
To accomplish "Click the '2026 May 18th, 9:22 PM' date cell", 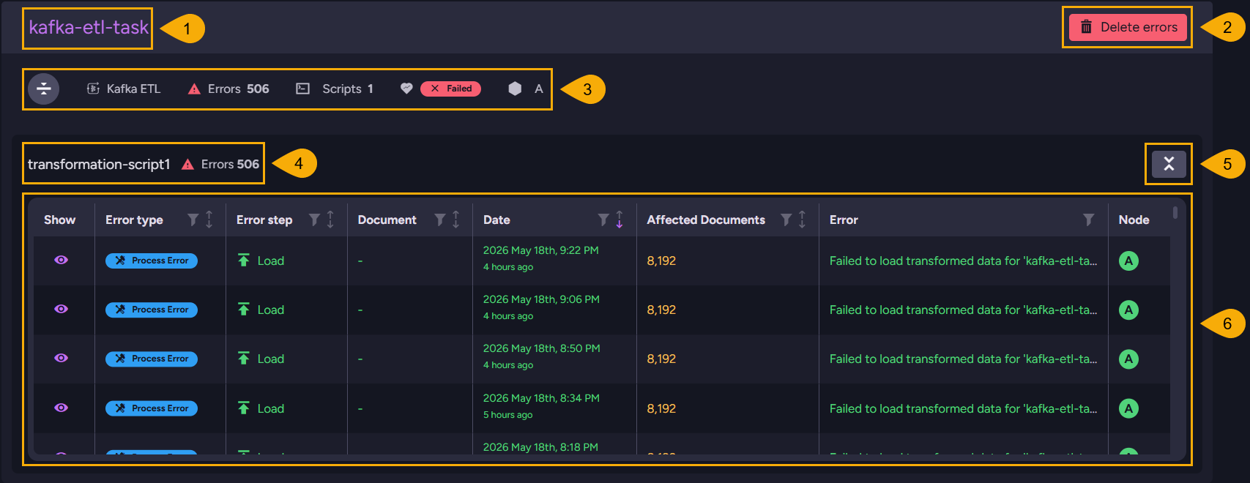I will click(x=541, y=250).
